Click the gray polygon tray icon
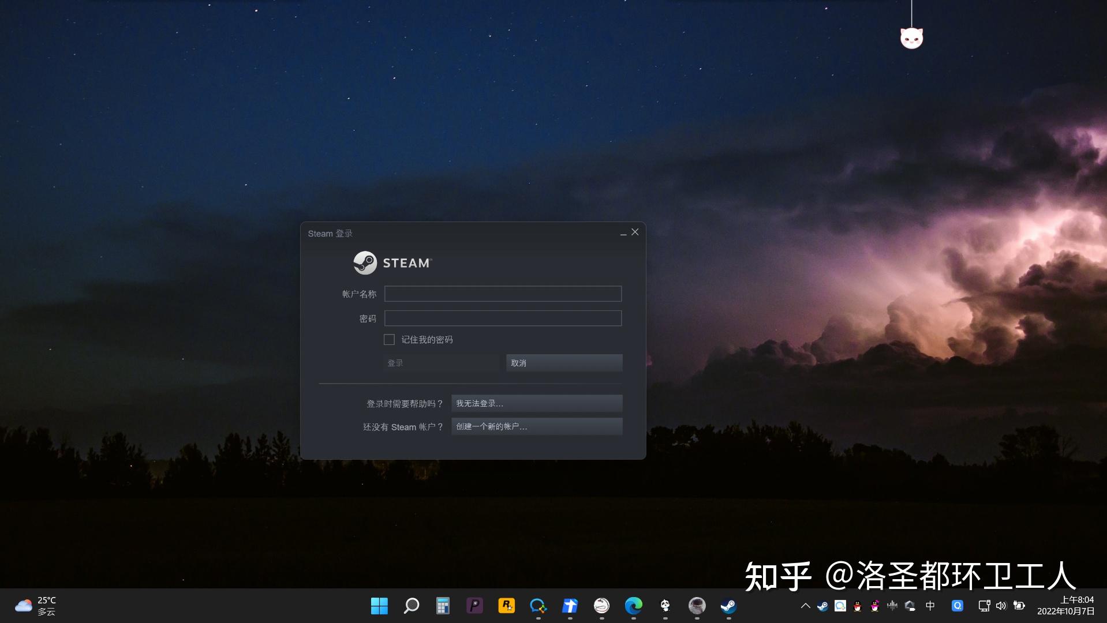This screenshot has height=623, width=1107. click(910, 606)
